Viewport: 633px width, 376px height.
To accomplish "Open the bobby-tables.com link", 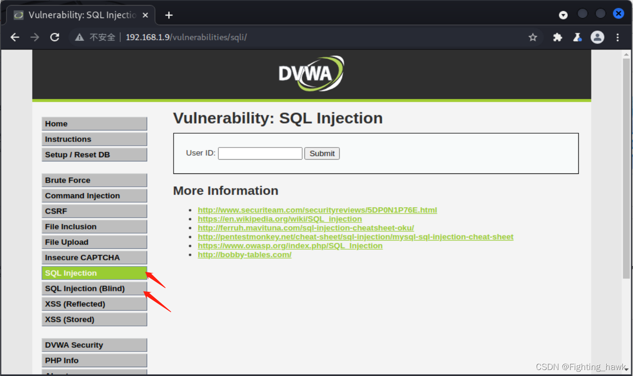I will click(244, 255).
